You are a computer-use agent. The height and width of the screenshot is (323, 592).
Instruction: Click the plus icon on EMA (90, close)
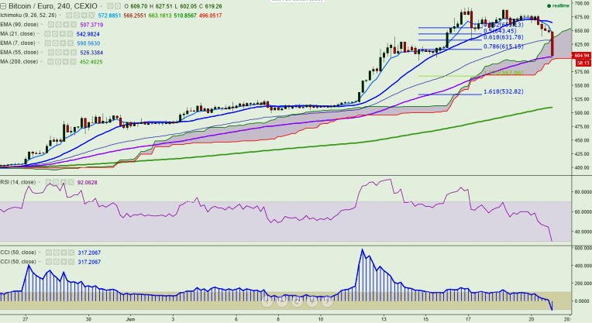click(66, 25)
